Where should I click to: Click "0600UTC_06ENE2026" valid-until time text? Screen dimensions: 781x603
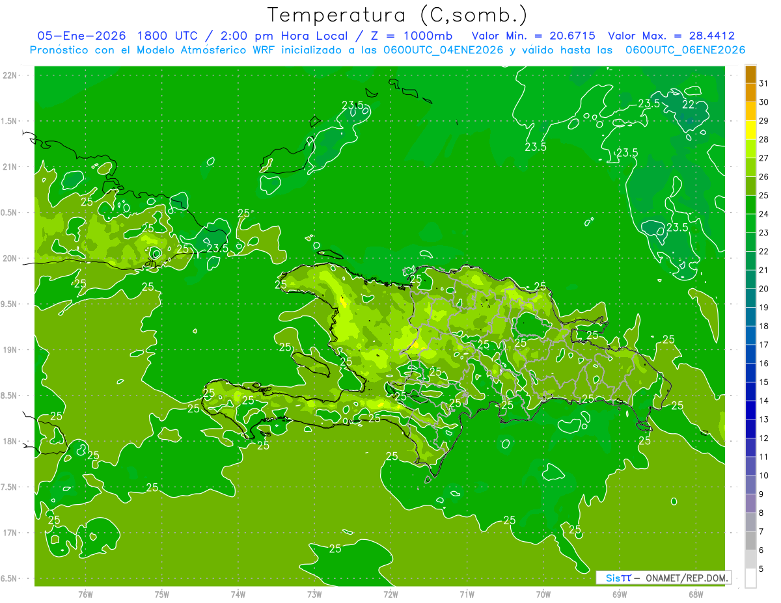point(685,50)
